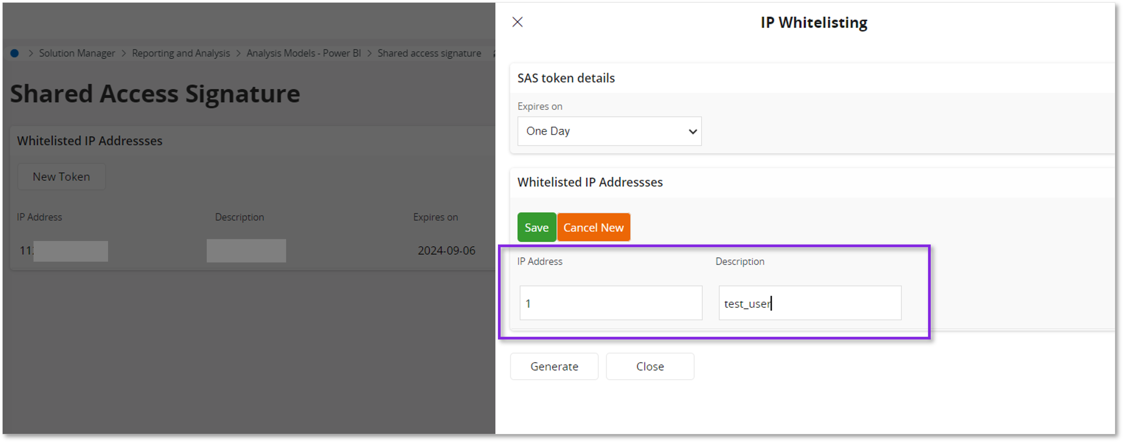
Task: Click the IP Address column header in background table
Action: click(x=39, y=217)
